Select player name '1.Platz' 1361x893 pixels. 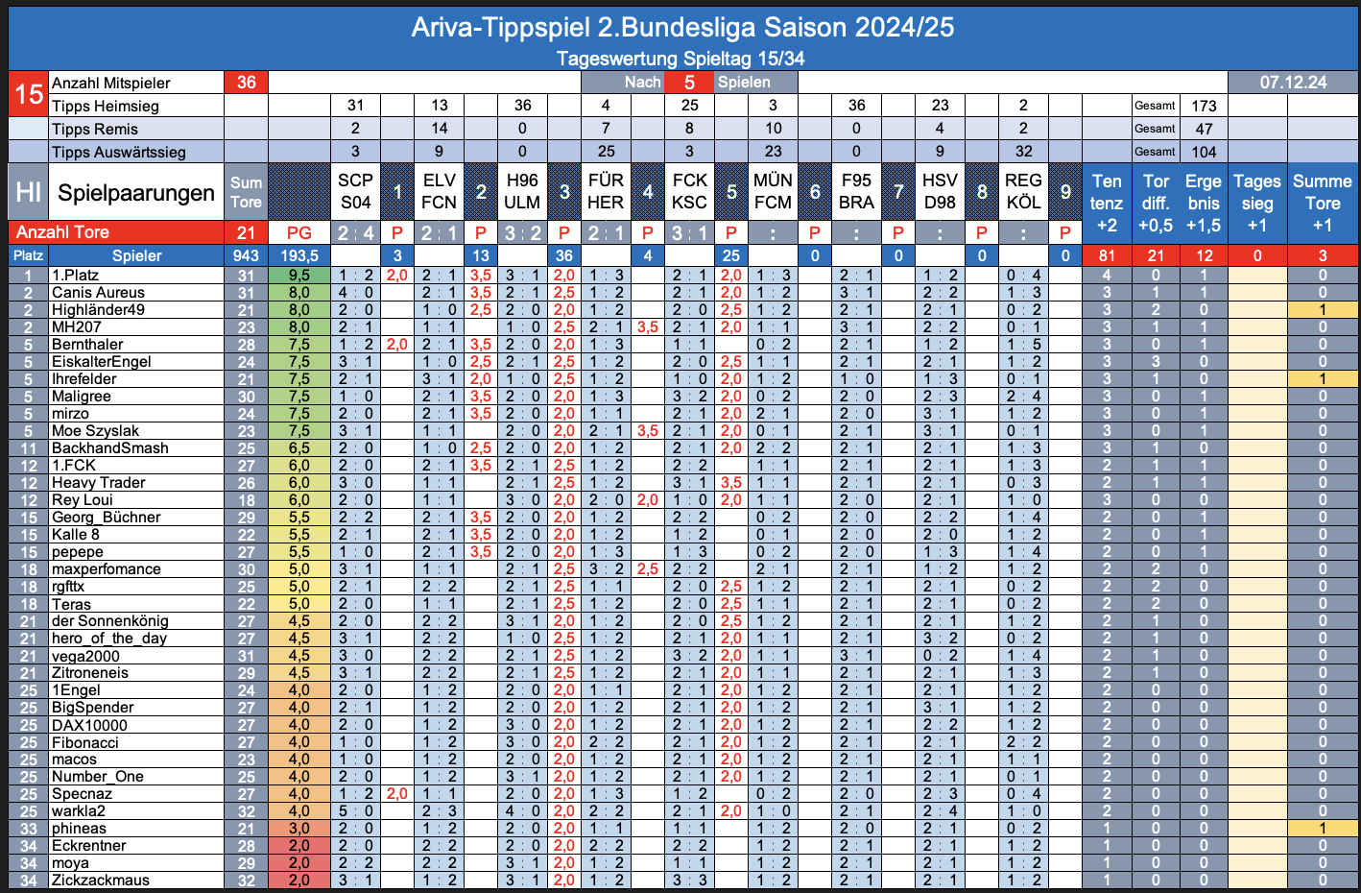pos(76,275)
